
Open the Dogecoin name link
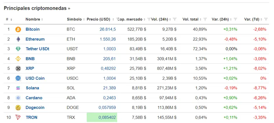pos(35,108)
